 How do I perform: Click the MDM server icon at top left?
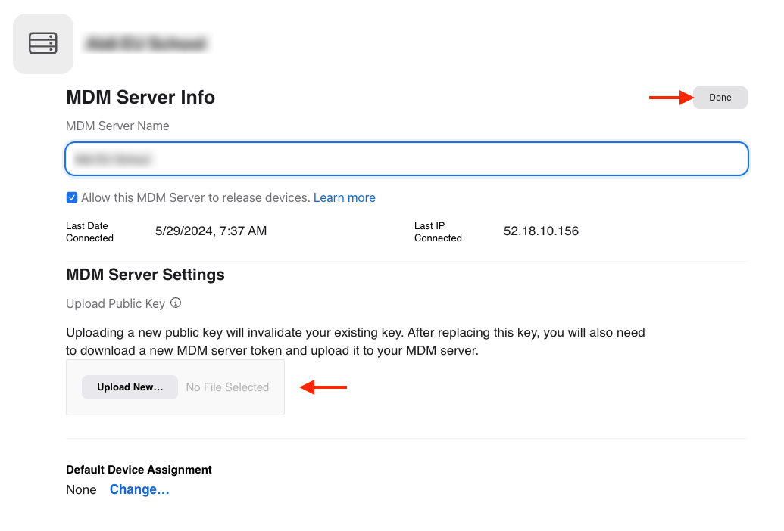(43, 44)
